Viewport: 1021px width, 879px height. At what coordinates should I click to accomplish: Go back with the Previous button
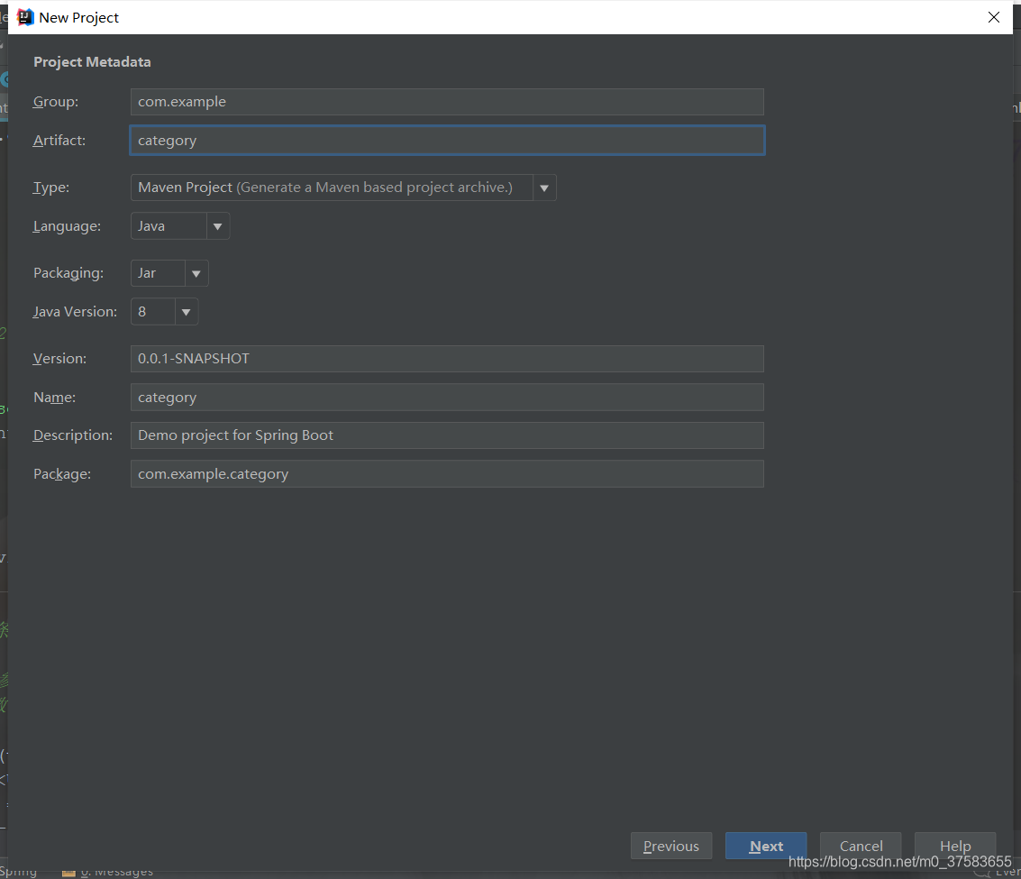(670, 846)
